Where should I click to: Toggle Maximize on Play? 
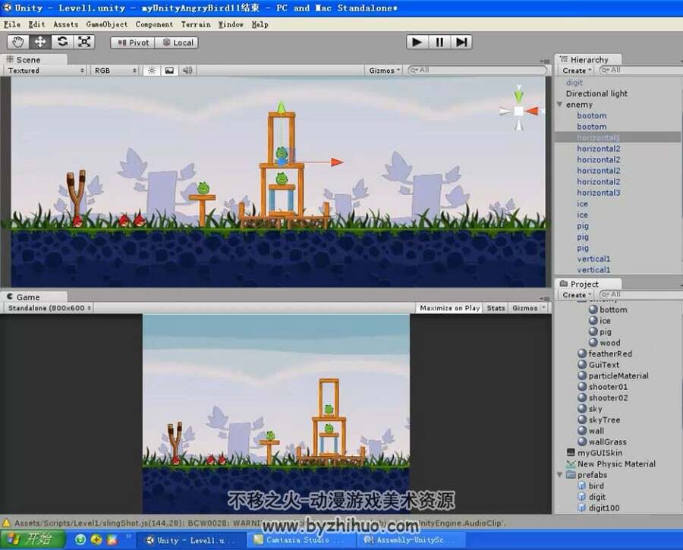tap(449, 308)
